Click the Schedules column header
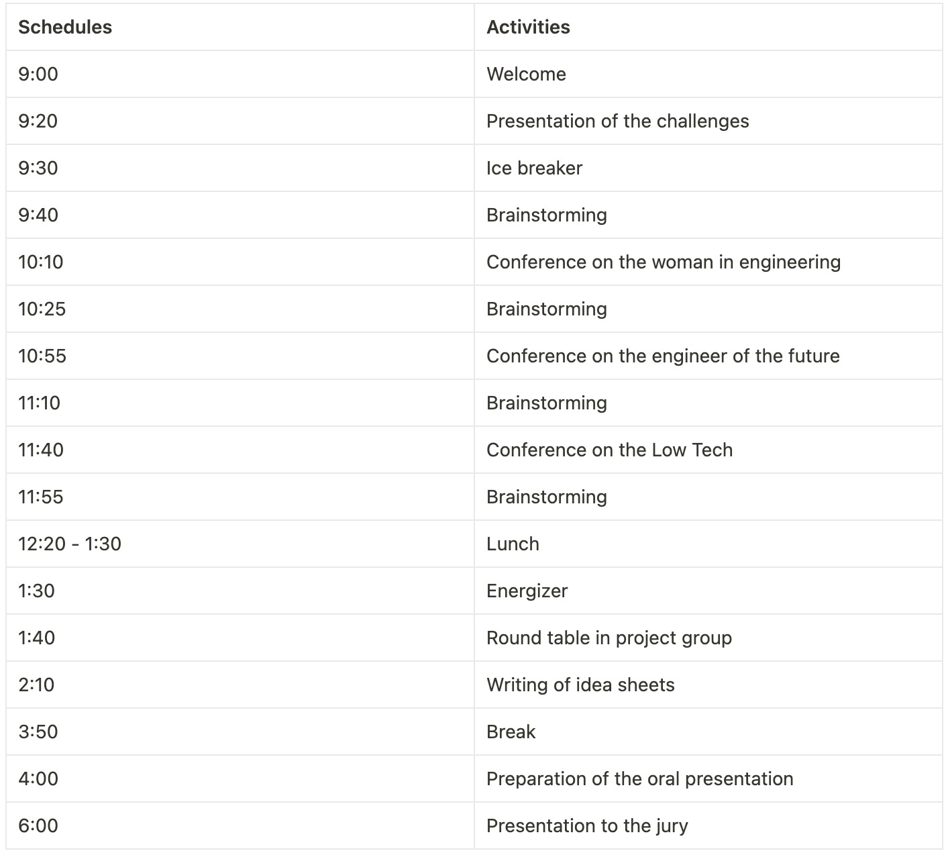This screenshot has width=946, height=851. coord(240,27)
